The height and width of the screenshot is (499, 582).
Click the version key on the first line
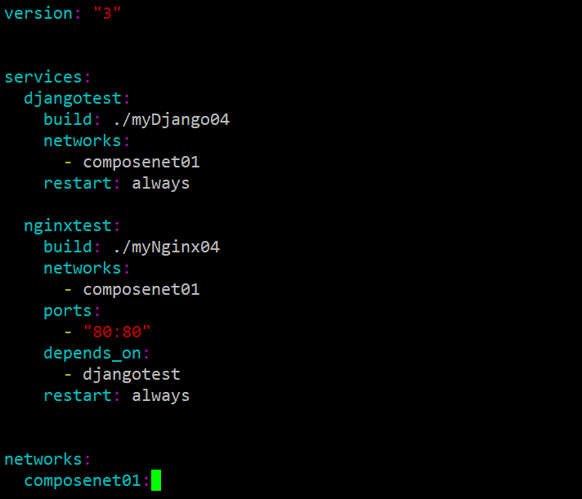[x=38, y=14]
